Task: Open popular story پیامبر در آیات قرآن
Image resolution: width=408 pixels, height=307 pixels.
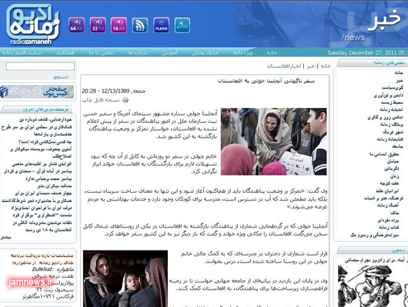Action: (38, 171)
